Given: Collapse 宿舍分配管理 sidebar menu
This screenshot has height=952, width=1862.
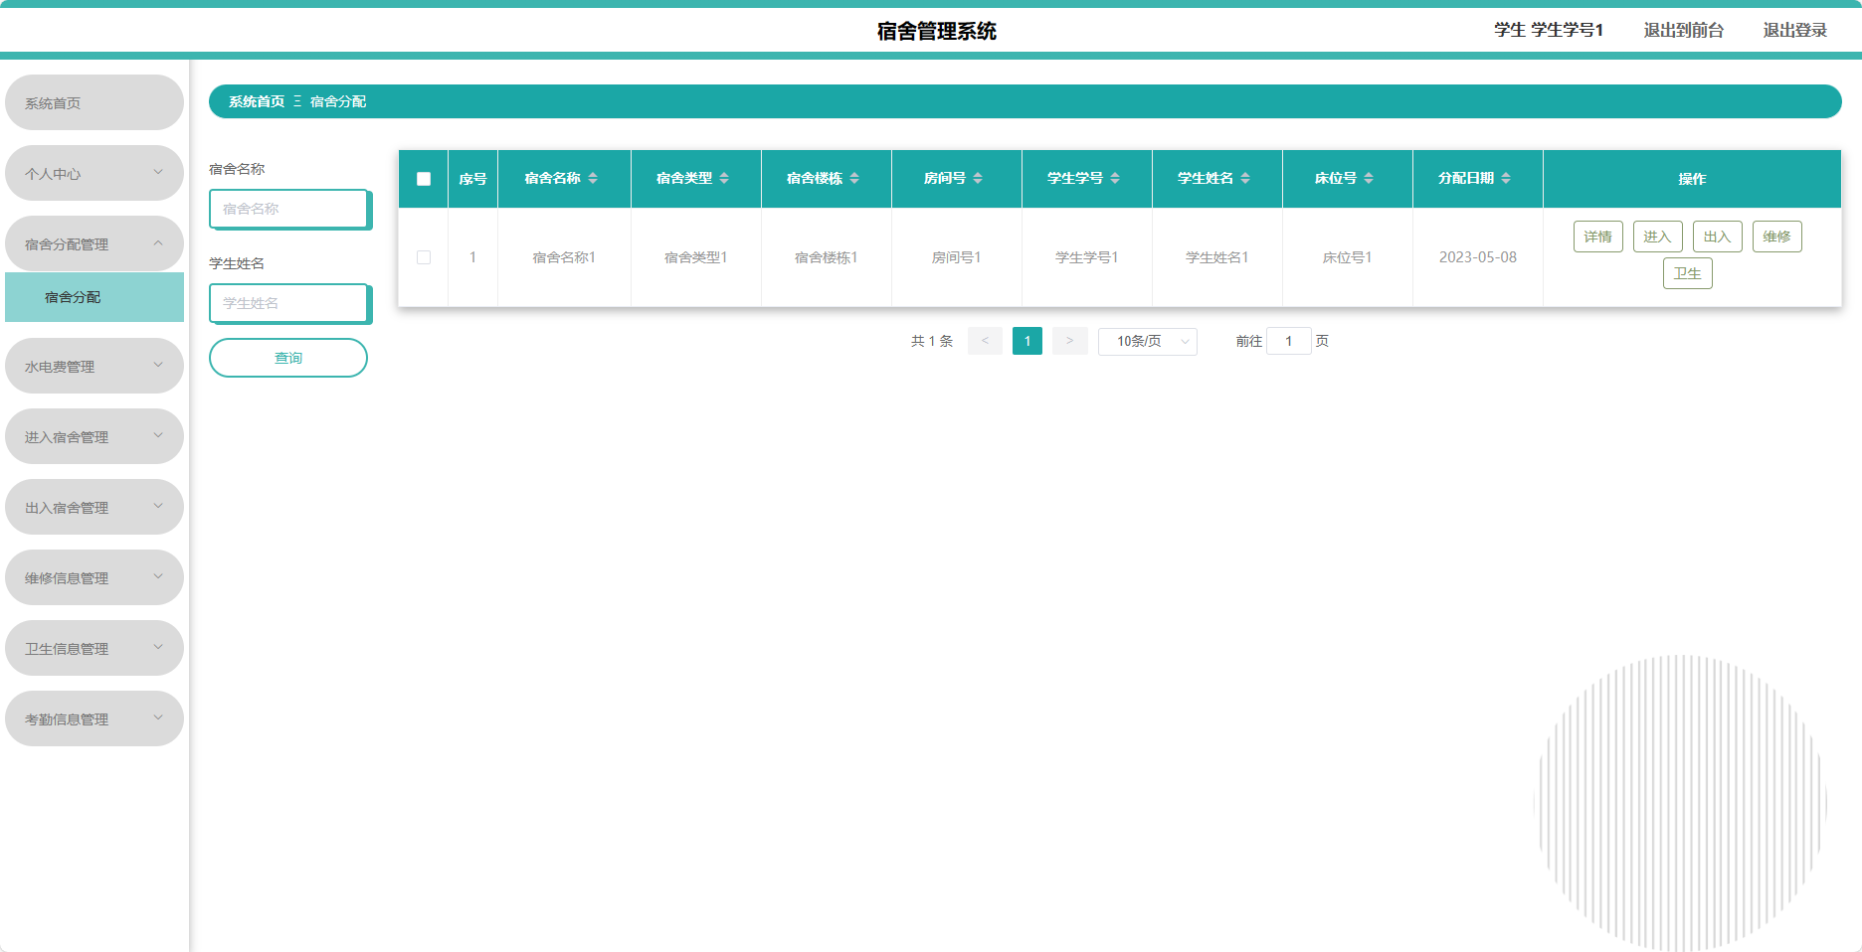Looking at the screenshot, I should [x=94, y=243].
